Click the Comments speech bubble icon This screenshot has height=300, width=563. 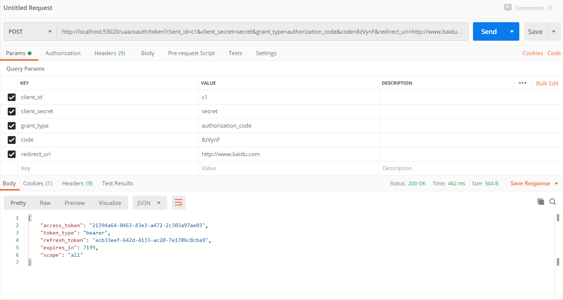click(508, 8)
